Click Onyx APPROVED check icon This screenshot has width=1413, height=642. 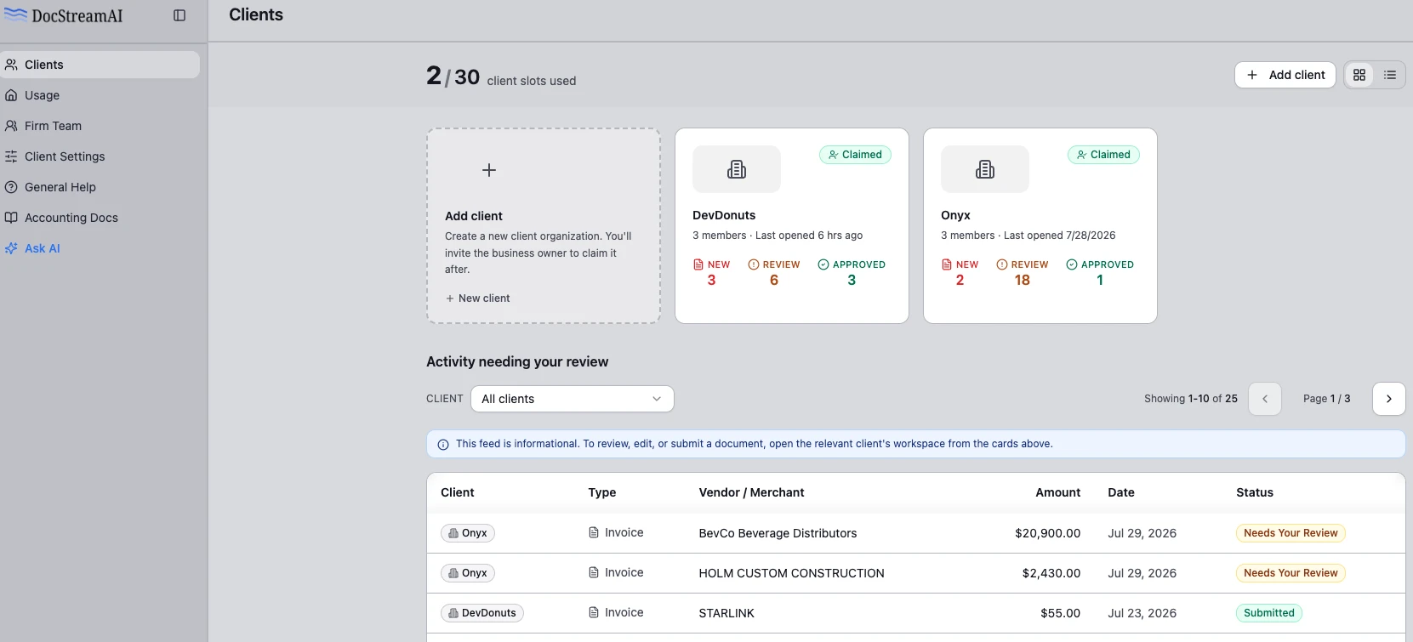pyautogui.click(x=1072, y=264)
